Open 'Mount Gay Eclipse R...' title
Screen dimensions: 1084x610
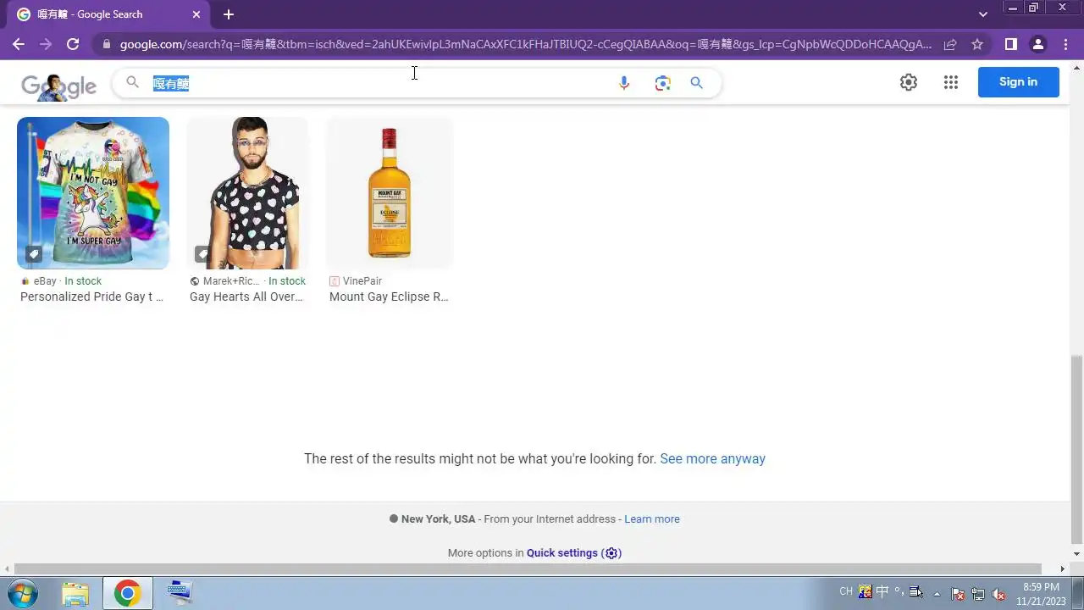click(389, 297)
